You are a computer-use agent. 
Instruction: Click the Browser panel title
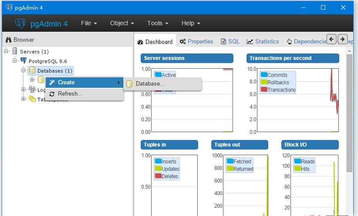coord(24,40)
